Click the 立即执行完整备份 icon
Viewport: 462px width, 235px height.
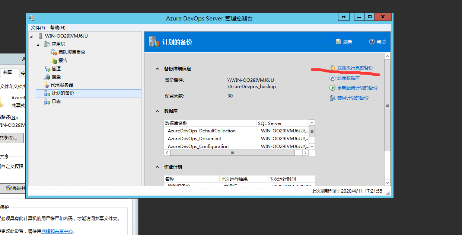tap(332, 68)
